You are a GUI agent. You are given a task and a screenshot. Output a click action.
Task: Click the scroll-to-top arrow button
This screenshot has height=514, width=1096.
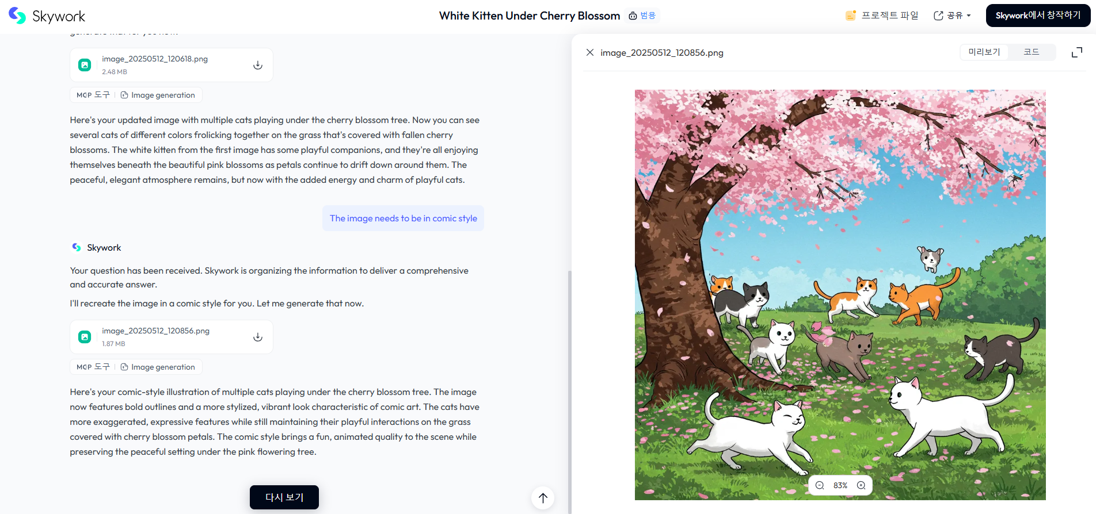point(543,498)
